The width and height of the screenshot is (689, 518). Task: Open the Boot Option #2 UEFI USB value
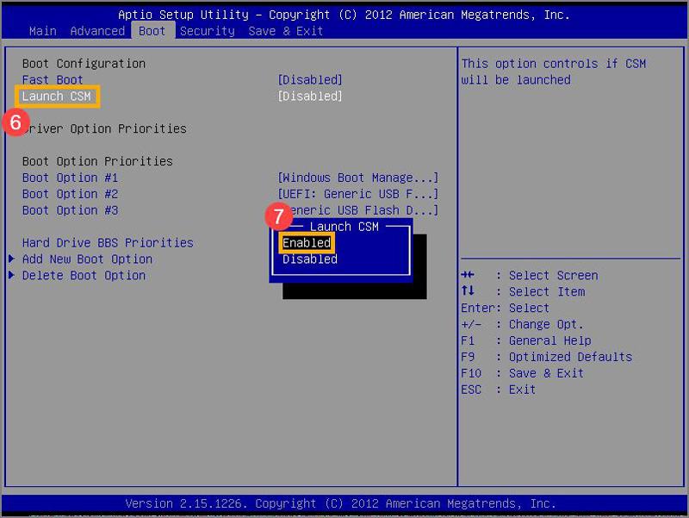click(357, 194)
